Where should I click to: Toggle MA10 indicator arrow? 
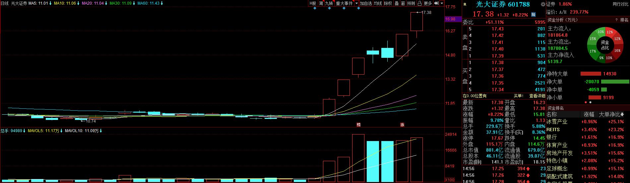point(78,3)
